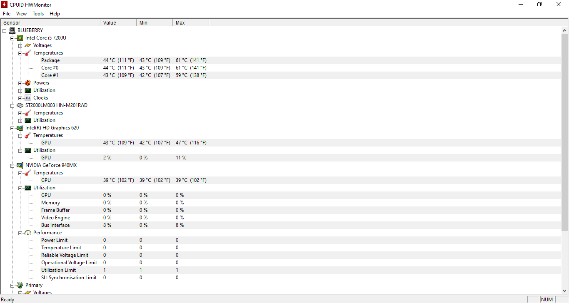Viewport: 569px width, 303px height.
Task: Click the vertical scrollbar down arrow
Action: (565, 291)
